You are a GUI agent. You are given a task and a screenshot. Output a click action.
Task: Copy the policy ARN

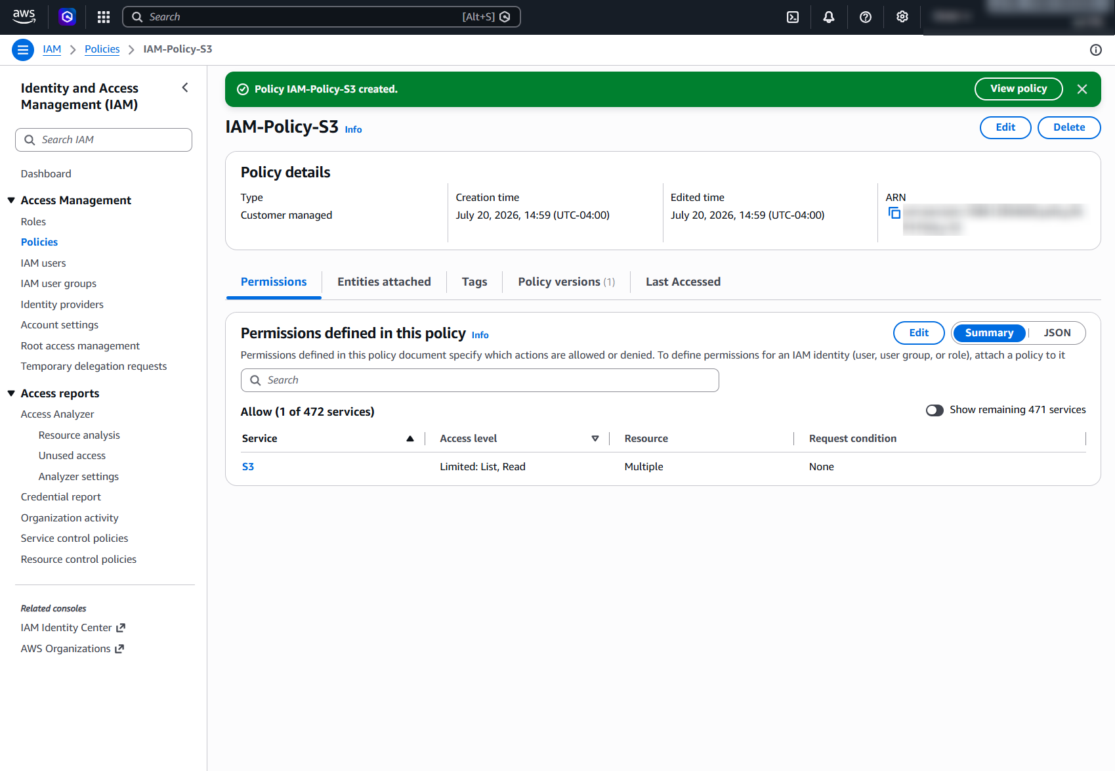coord(894,213)
